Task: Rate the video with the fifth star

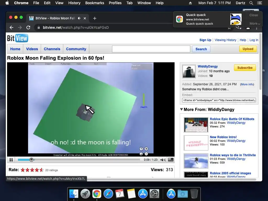Action: pyautogui.click(x=42, y=170)
